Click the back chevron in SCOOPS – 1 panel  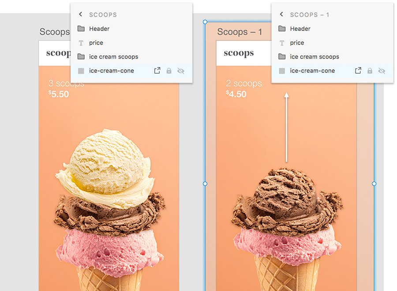coord(281,14)
